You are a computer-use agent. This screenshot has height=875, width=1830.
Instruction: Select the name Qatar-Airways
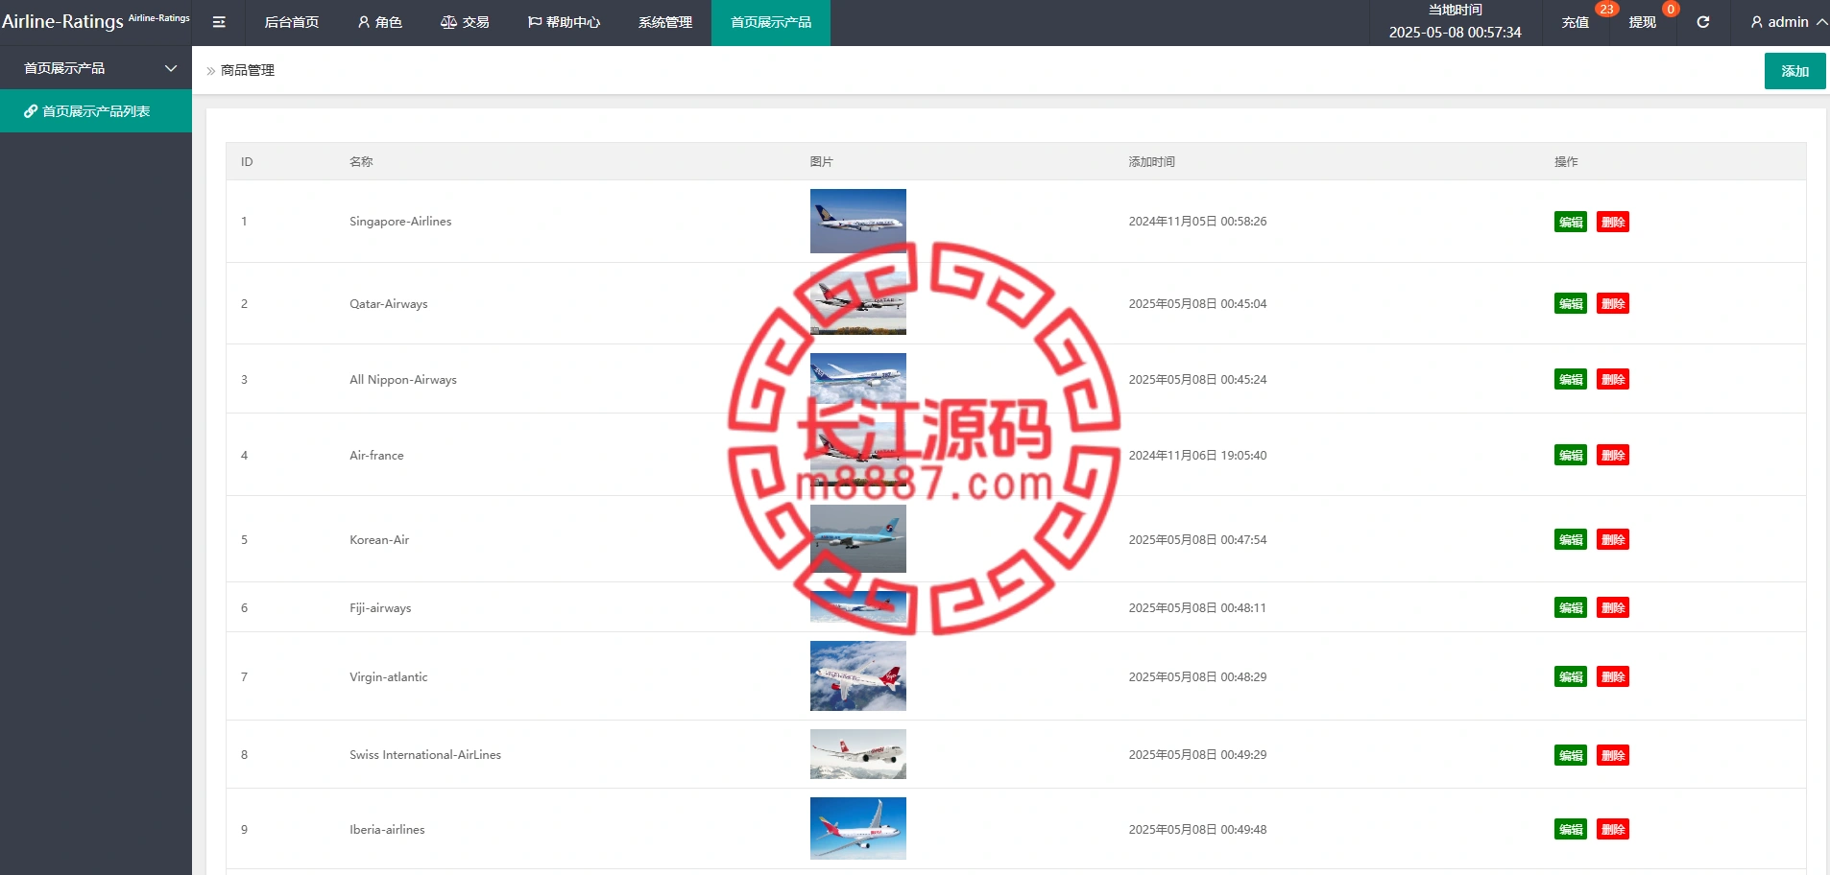click(x=389, y=303)
